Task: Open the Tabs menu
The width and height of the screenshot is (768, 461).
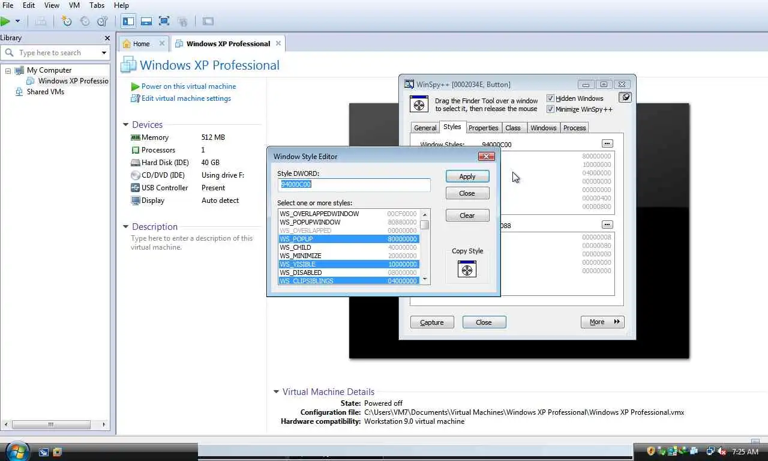Action: (x=97, y=5)
